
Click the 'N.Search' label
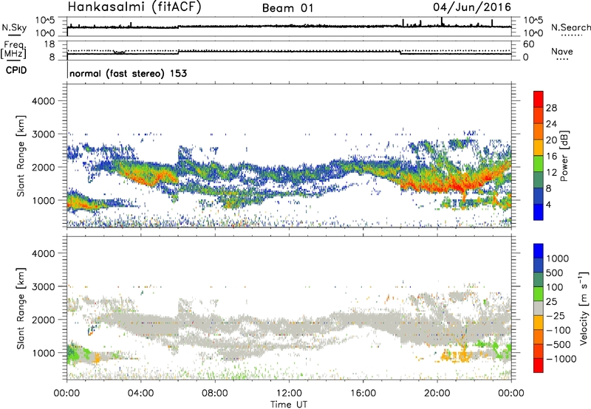click(x=571, y=27)
